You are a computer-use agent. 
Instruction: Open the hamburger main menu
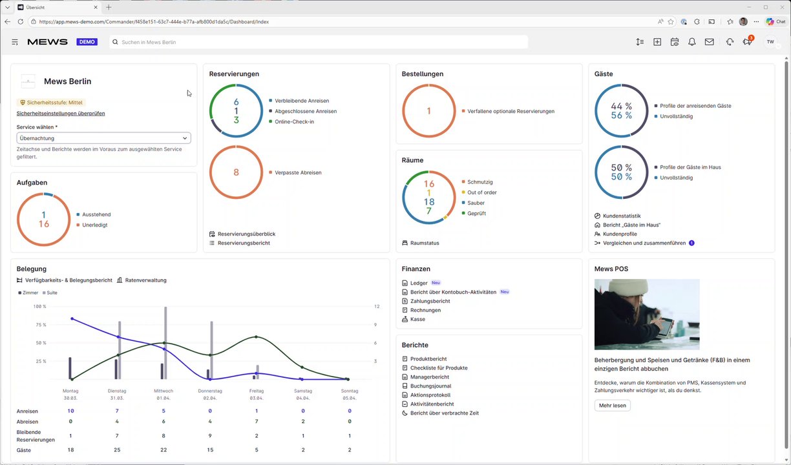[15, 42]
